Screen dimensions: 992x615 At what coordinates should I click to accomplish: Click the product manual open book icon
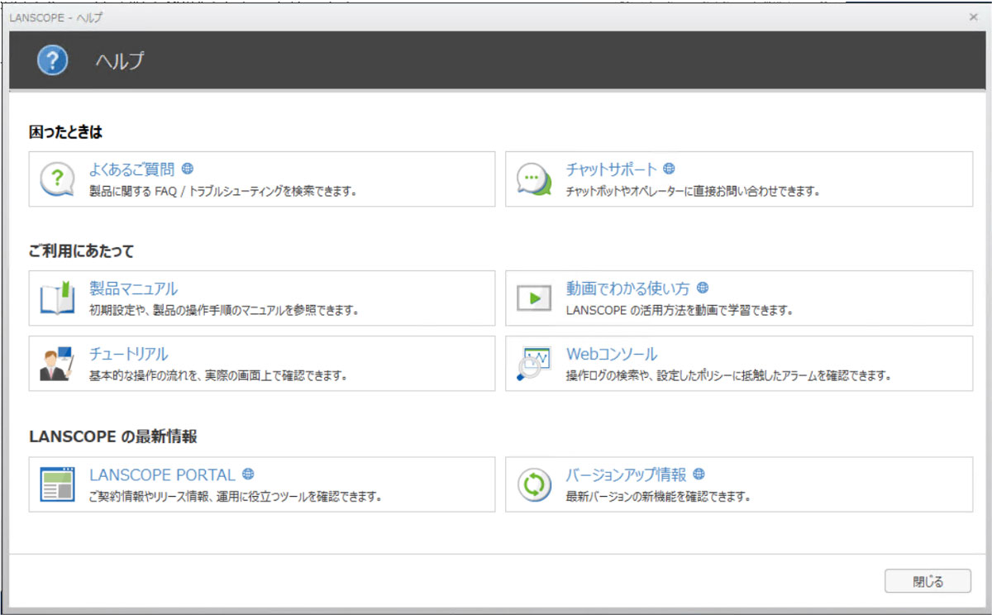[x=57, y=298]
